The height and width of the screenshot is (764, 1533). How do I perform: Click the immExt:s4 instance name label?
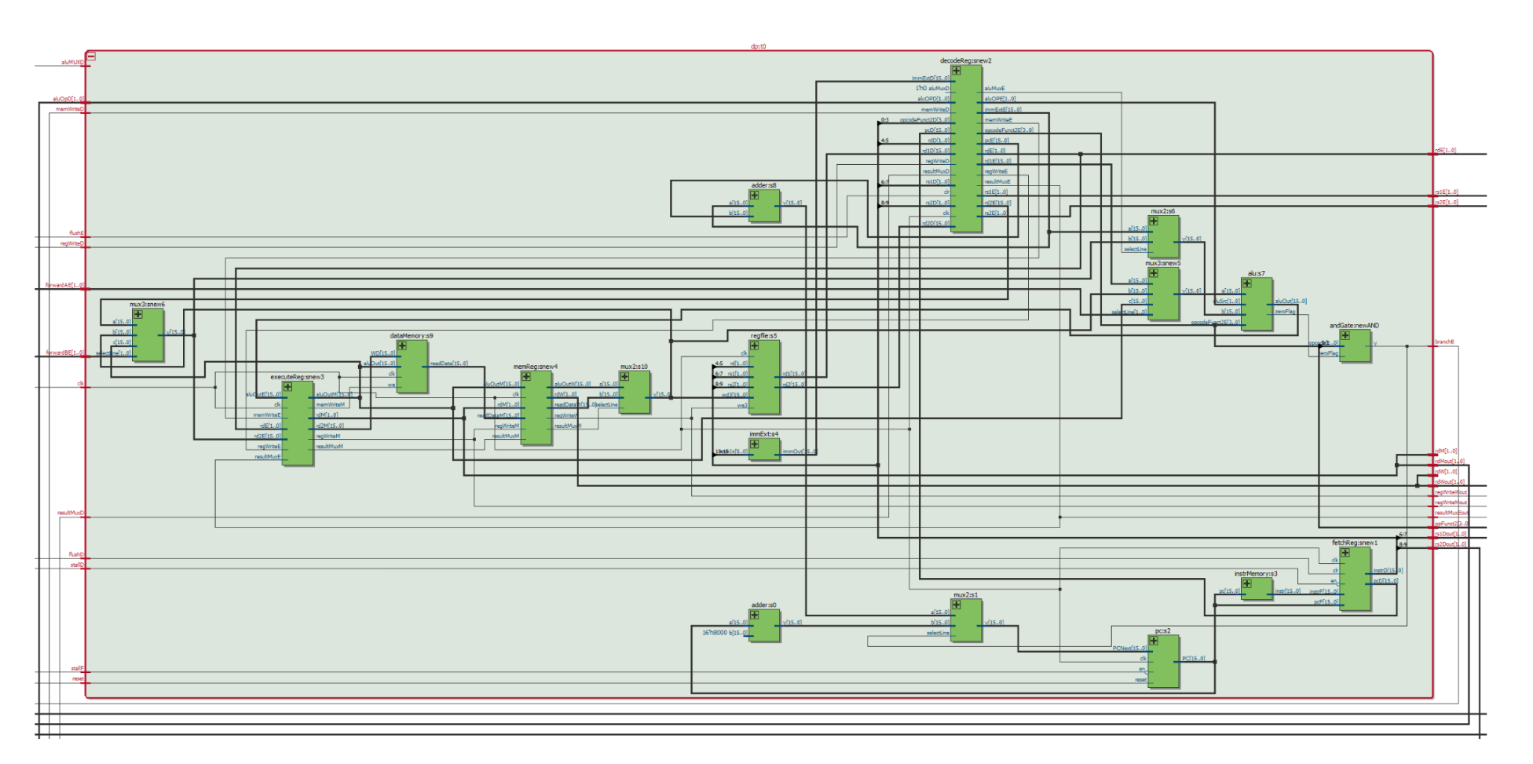point(763,434)
